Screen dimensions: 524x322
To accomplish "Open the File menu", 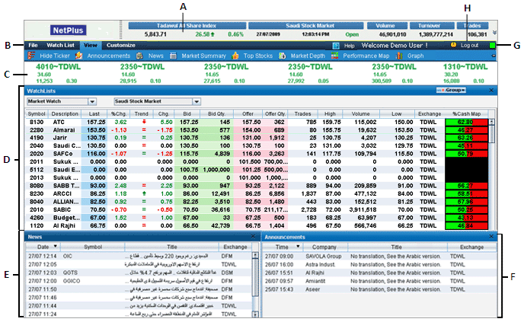I will click(x=34, y=46).
